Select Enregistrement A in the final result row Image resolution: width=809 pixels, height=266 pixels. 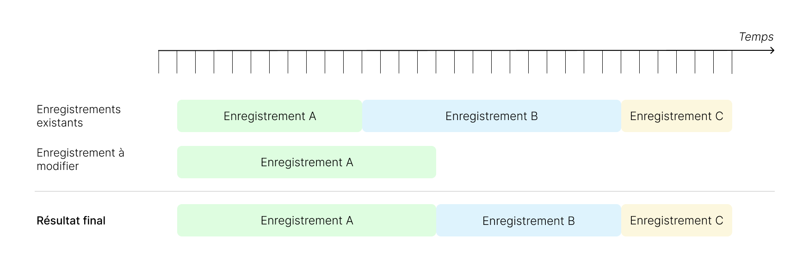(307, 220)
